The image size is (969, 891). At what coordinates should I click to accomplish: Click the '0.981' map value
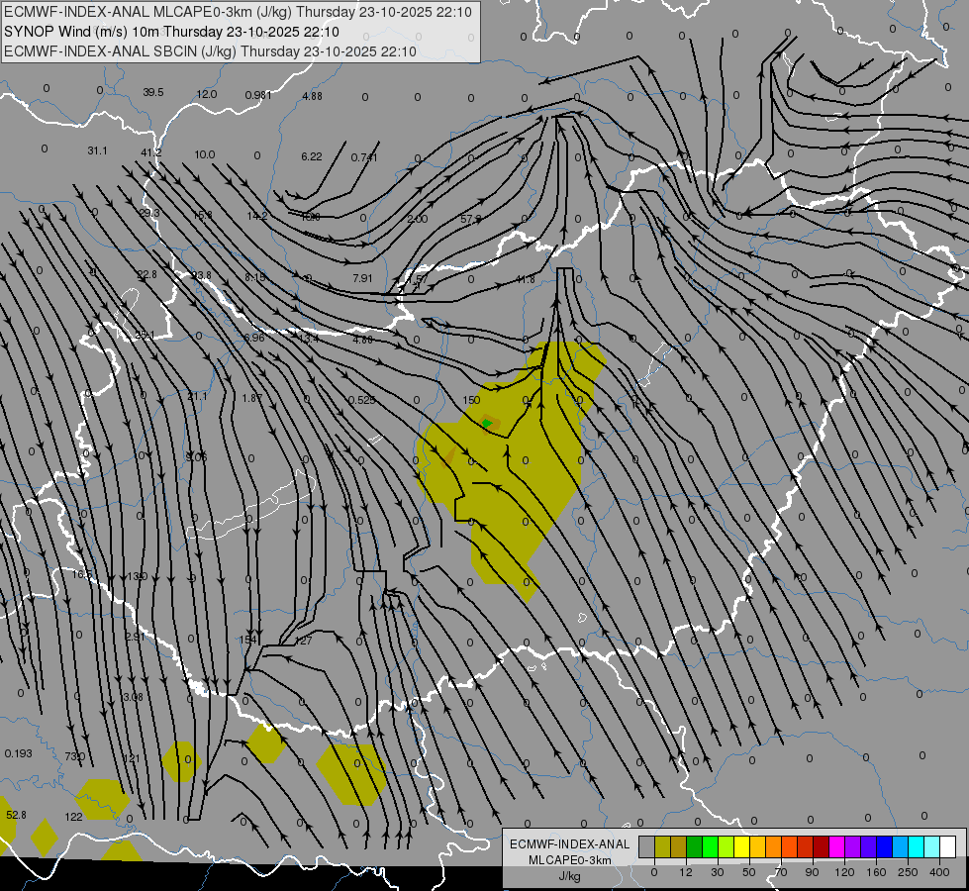257,95
